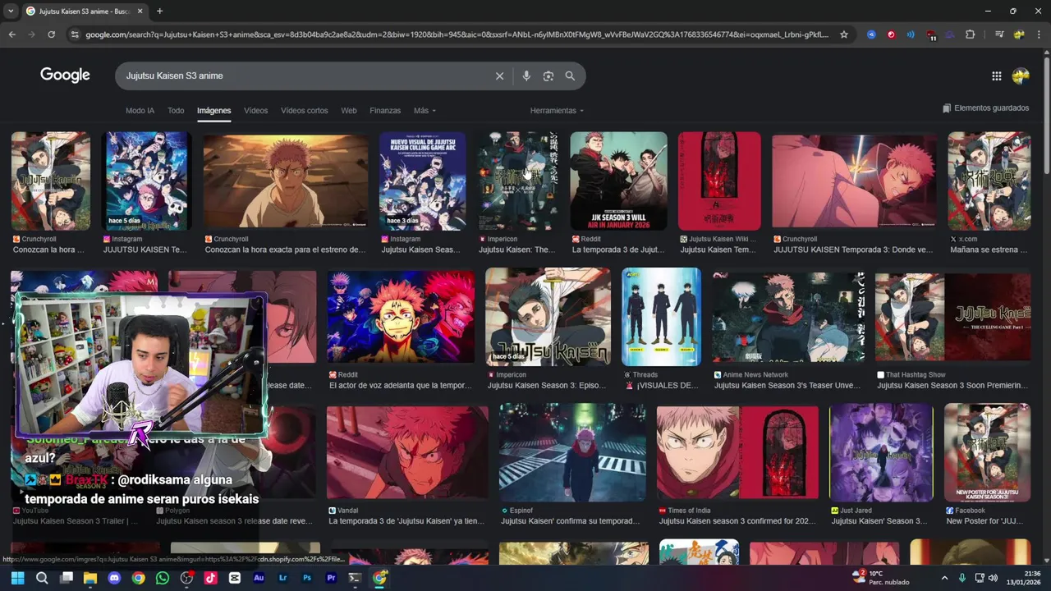This screenshot has width=1051, height=591.
Task: Open 'Mañana se estrena' x.com result
Action: point(989,250)
